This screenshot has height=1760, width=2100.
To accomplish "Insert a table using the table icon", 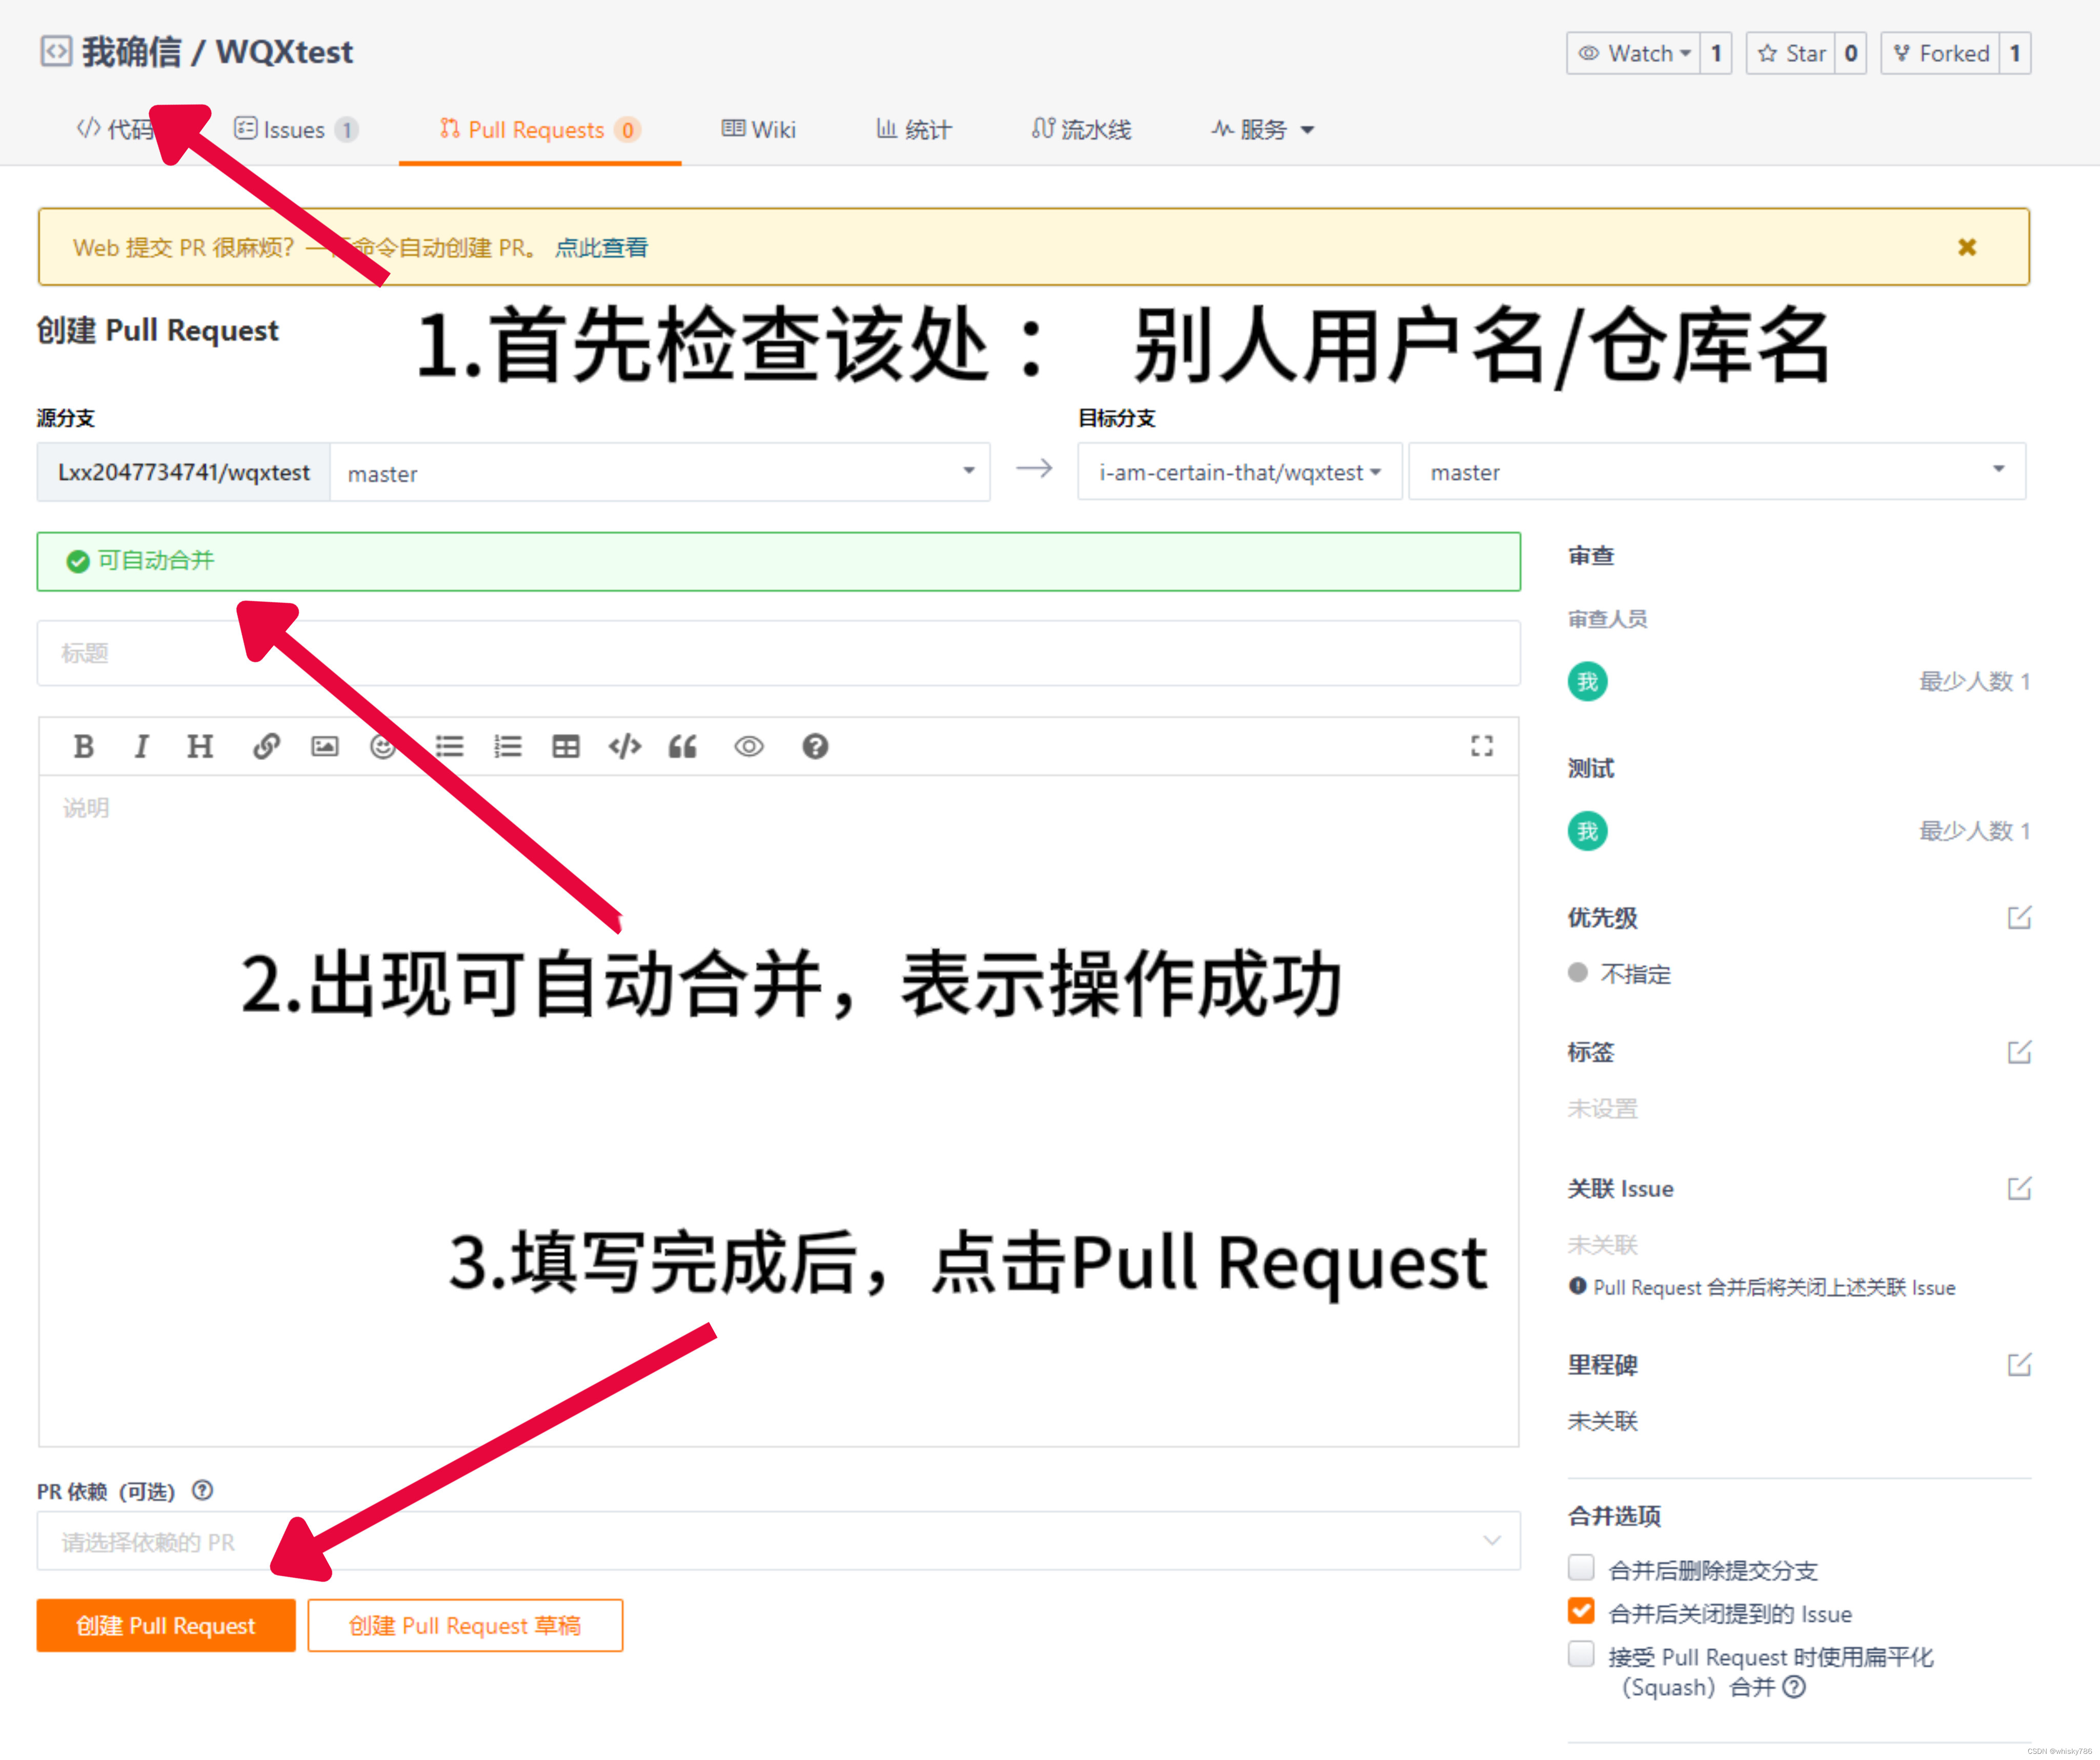I will click(x=565, y=746).
